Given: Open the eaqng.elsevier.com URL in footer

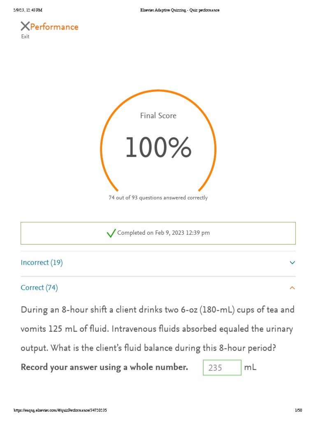Looking at the screenshot, I should 60,410.
